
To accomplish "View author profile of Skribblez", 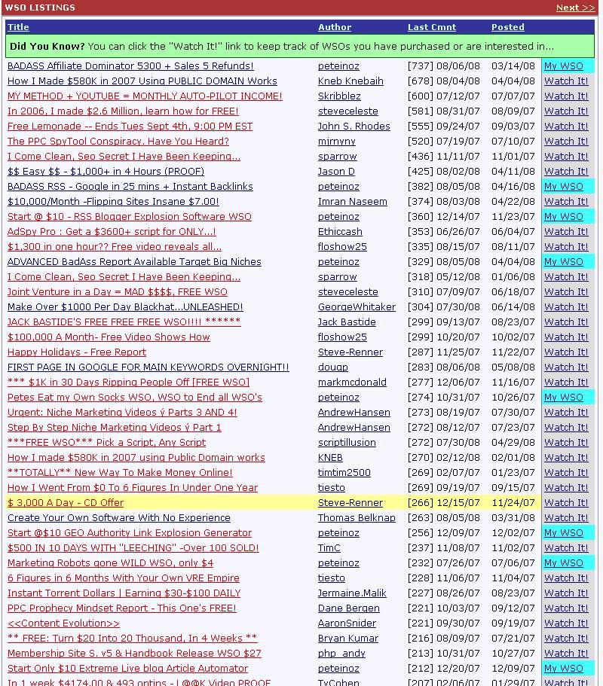I will [339, 96].
